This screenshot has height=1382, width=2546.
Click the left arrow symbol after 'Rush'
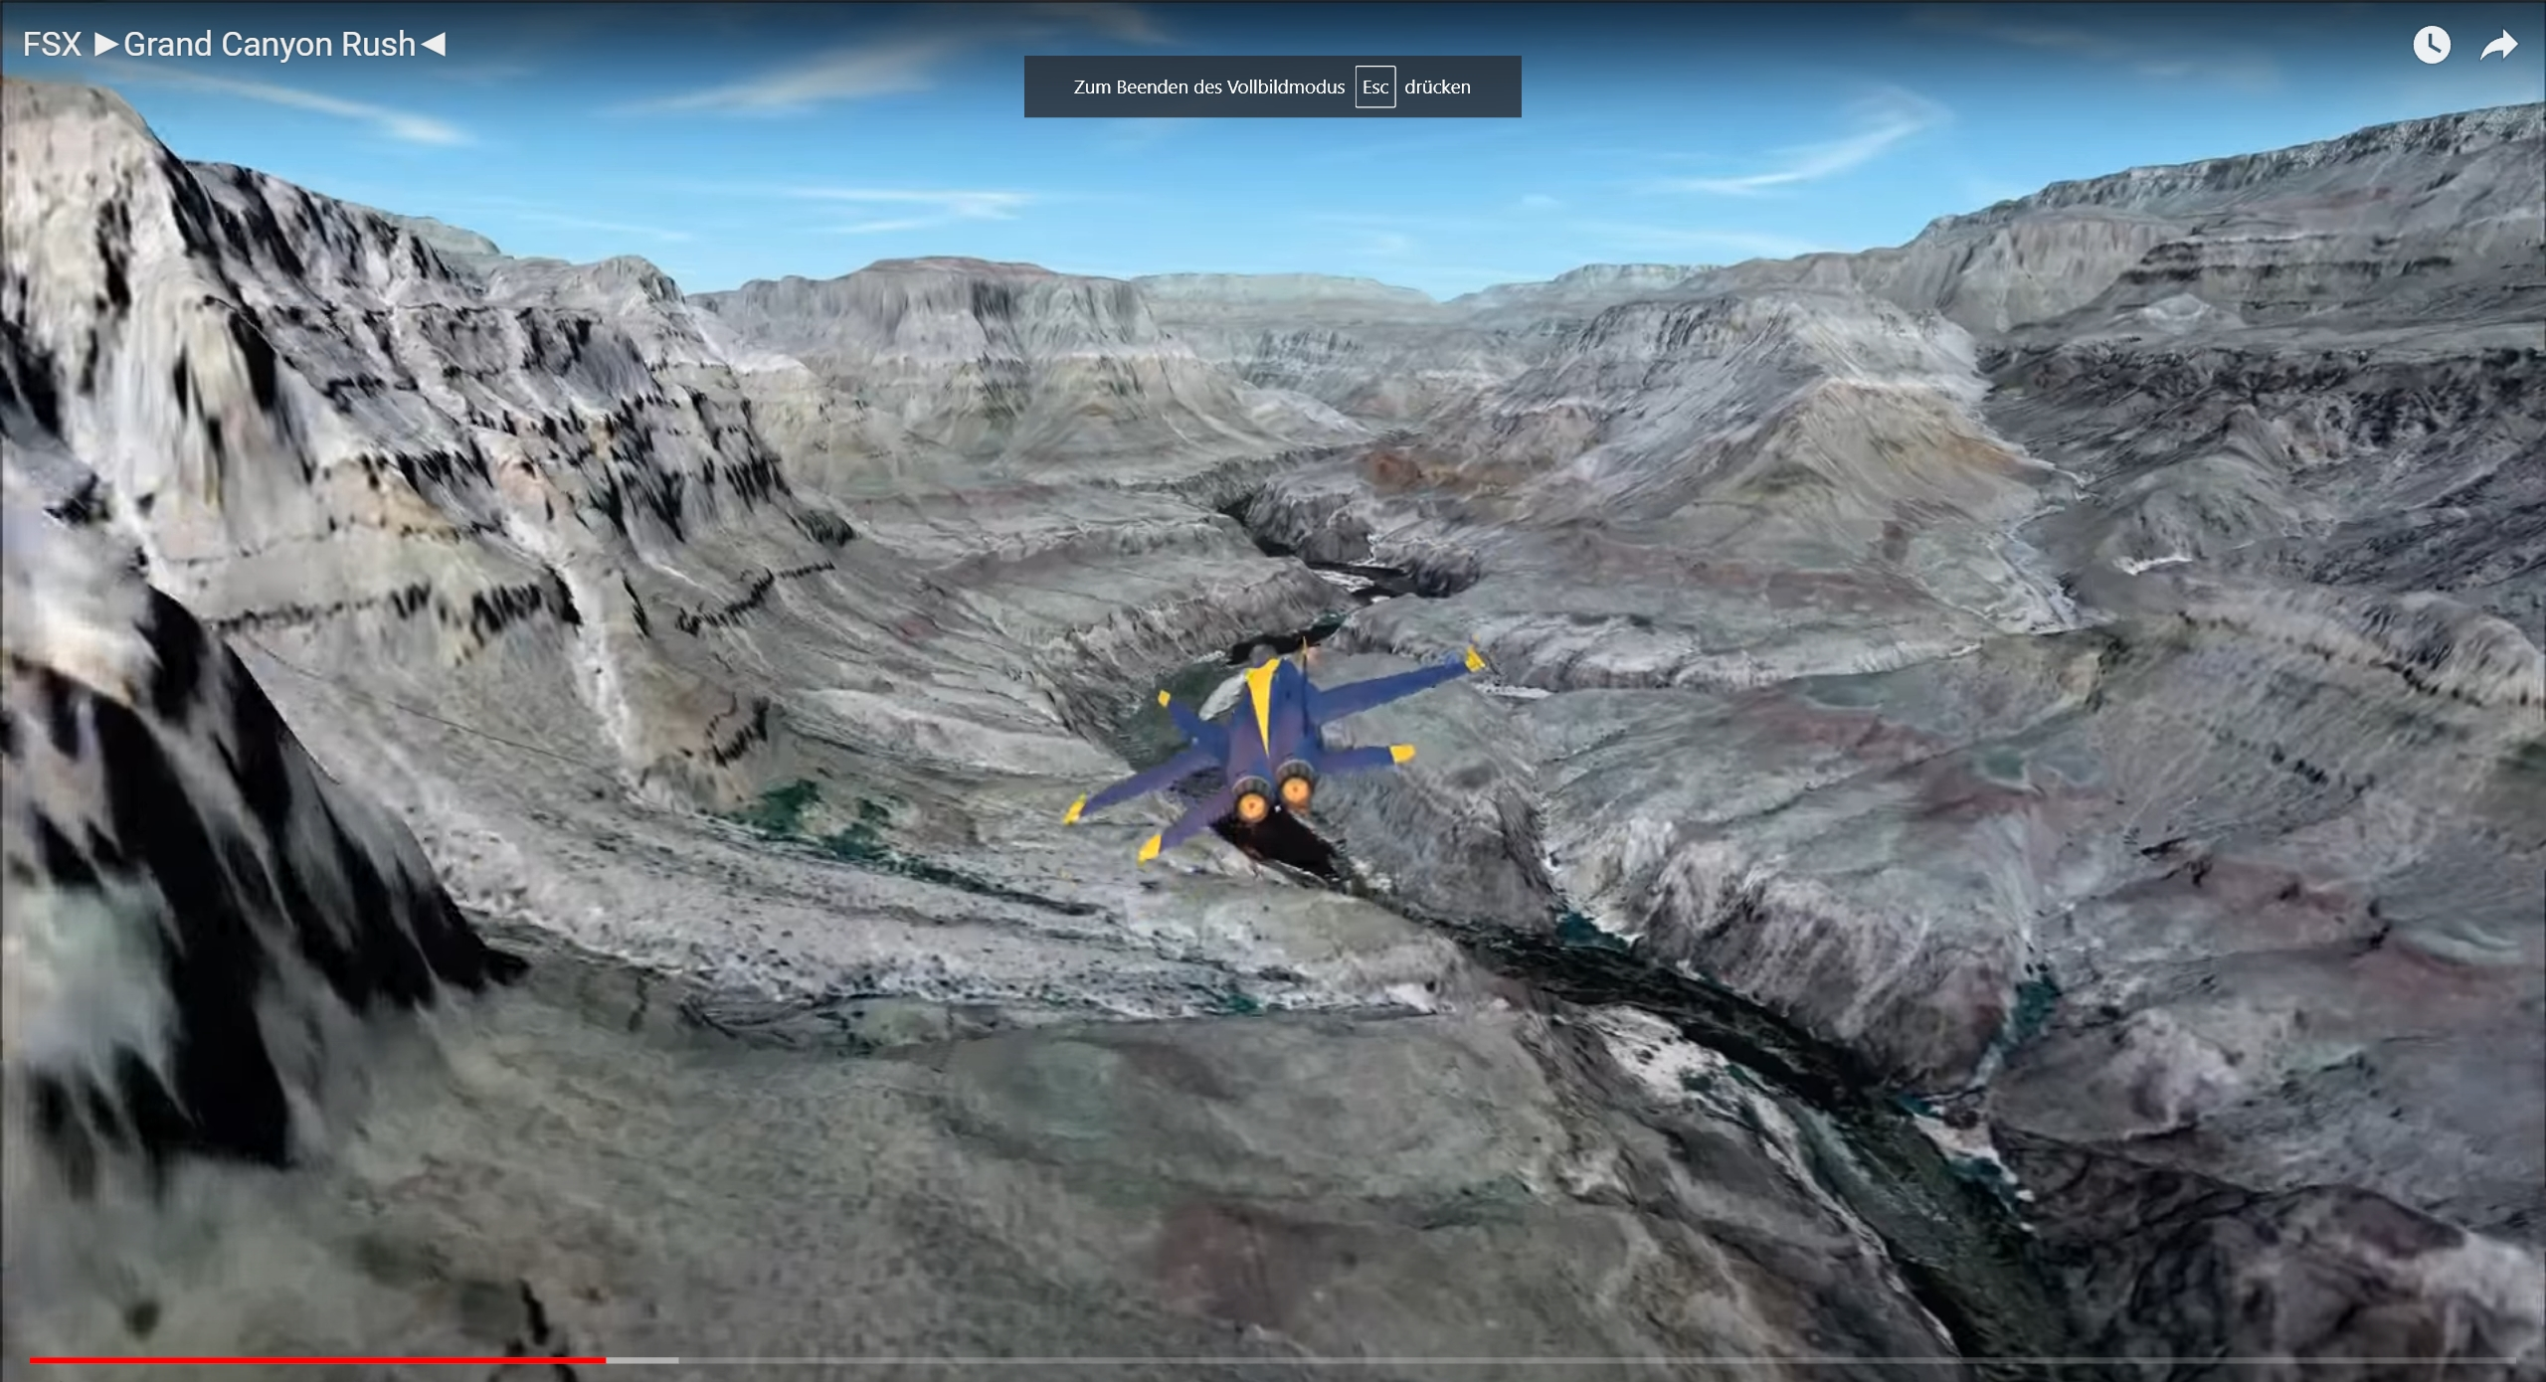[434, 45]
